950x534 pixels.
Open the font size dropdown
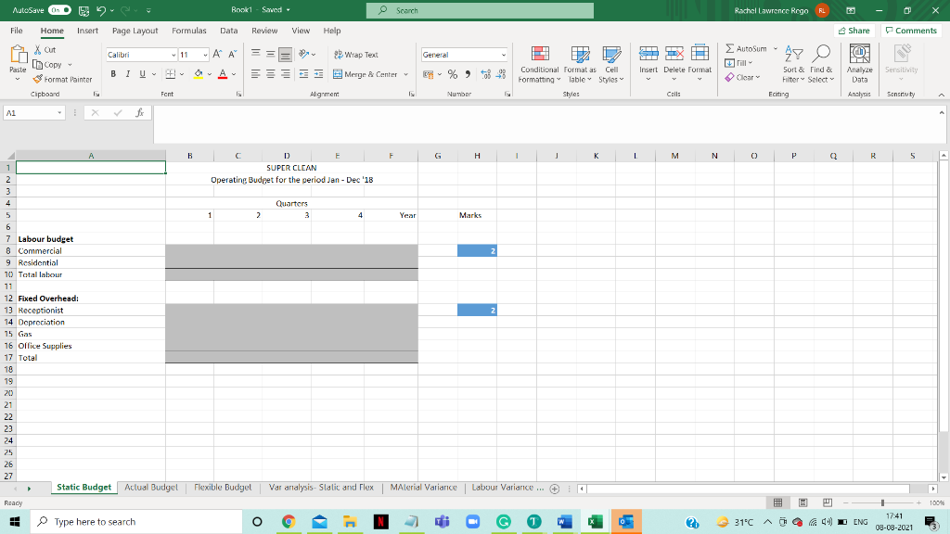[x=205, y=55]
